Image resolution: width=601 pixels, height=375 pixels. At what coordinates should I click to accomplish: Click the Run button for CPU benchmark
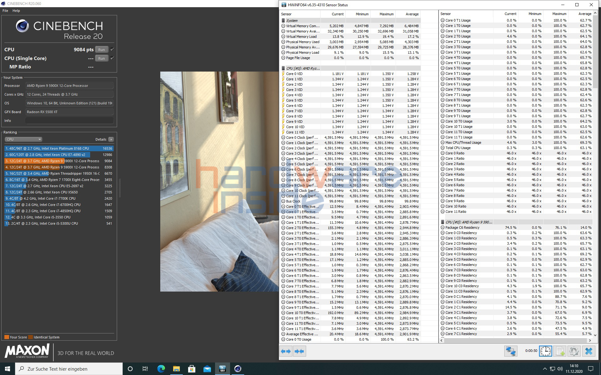pos(101,49)
